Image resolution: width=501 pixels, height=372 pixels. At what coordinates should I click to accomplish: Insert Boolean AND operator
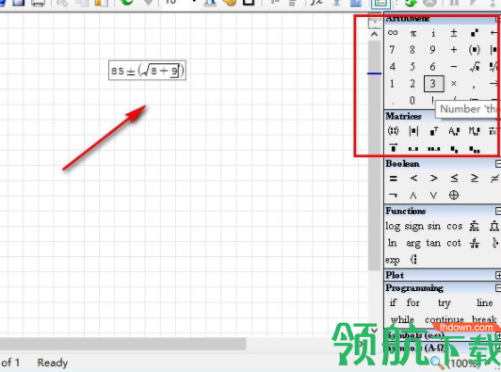pyautogui.click(x=413, y=195)
